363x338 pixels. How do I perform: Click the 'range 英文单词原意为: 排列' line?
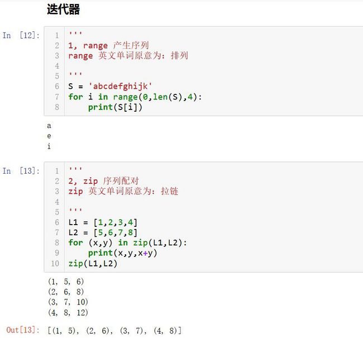(128, 56)
